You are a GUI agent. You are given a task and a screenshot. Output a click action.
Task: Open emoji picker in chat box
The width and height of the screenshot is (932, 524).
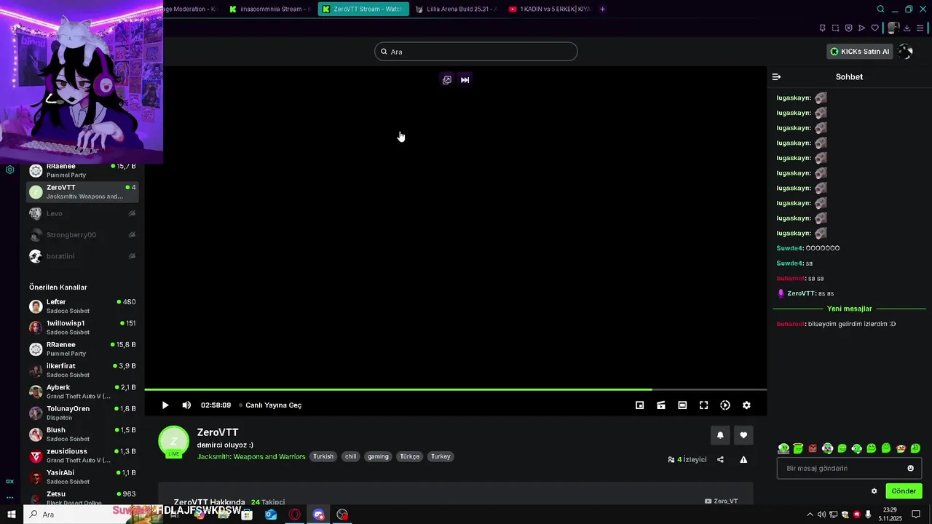(x=910, y=468)
